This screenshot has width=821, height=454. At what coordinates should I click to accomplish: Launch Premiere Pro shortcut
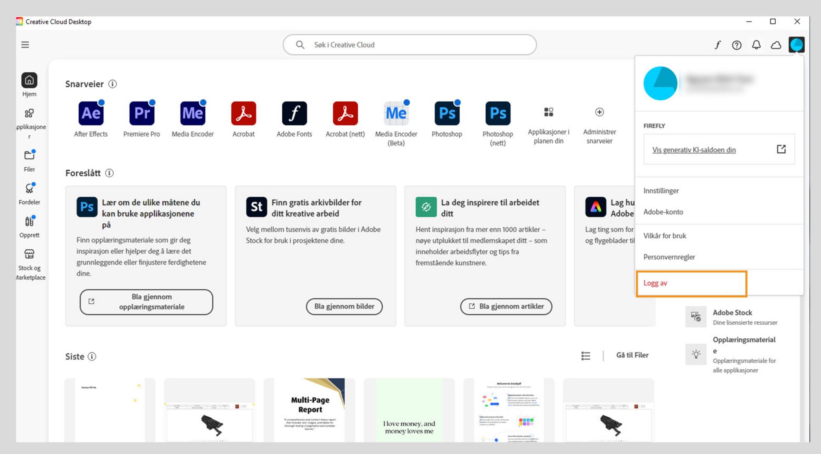(x=142, y=114)
